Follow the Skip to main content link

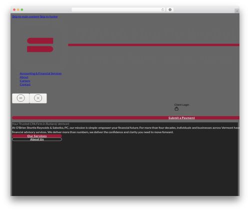[25, 16]
